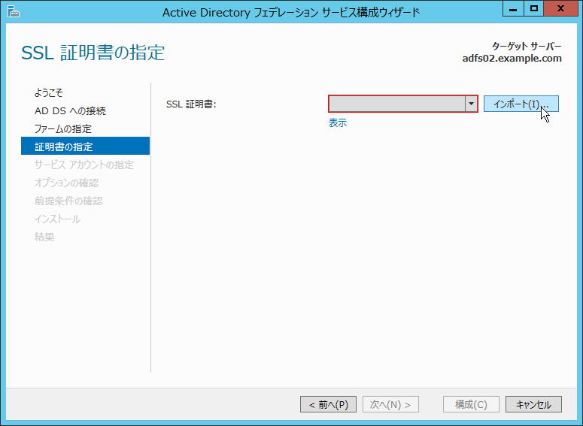The width and height of the screenshot is (583, 426).
Task: Click the wizard icon in title bar
Action: point(14,12)
